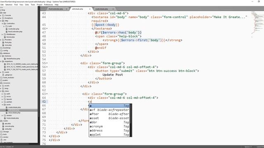This screenshot has height=148, width=264.
Task: Click the Console folder icon in sidebar
Action: pyautogui.click(x=3, y=15)
